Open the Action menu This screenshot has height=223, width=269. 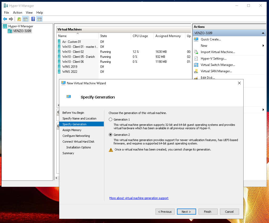coord(18,13)
